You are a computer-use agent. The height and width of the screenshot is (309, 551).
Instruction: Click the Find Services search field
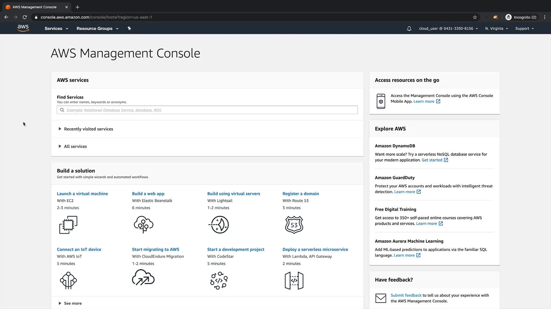point(207,110)
